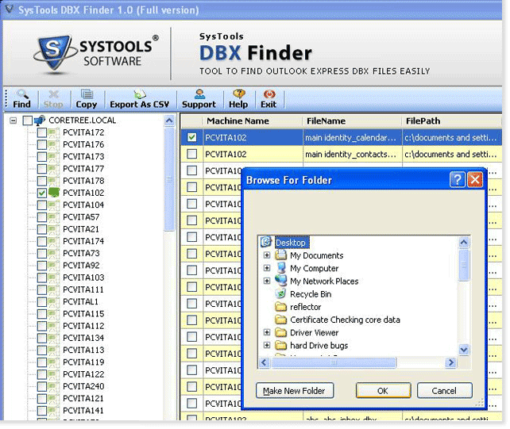Uncheck the main identity_calendar row checkbox
This screenshot has height=429, width=510.
(x=192, y=137)
